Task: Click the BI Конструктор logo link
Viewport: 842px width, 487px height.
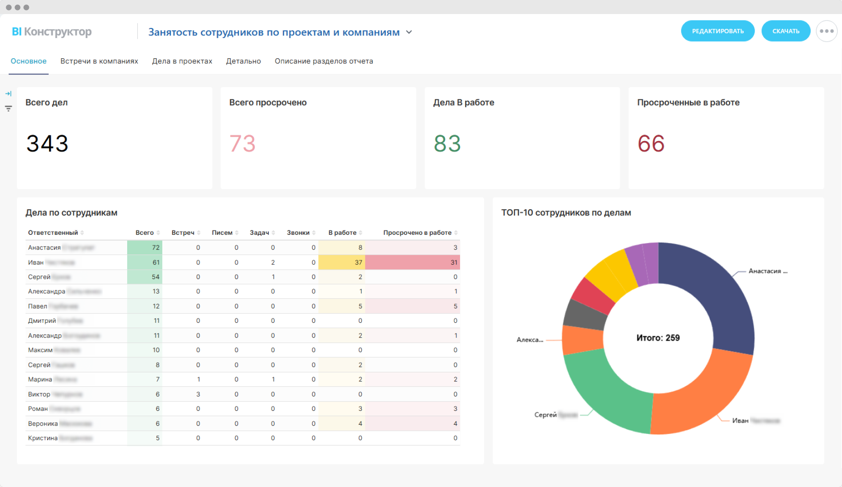Action: click(x=52, y=32)
